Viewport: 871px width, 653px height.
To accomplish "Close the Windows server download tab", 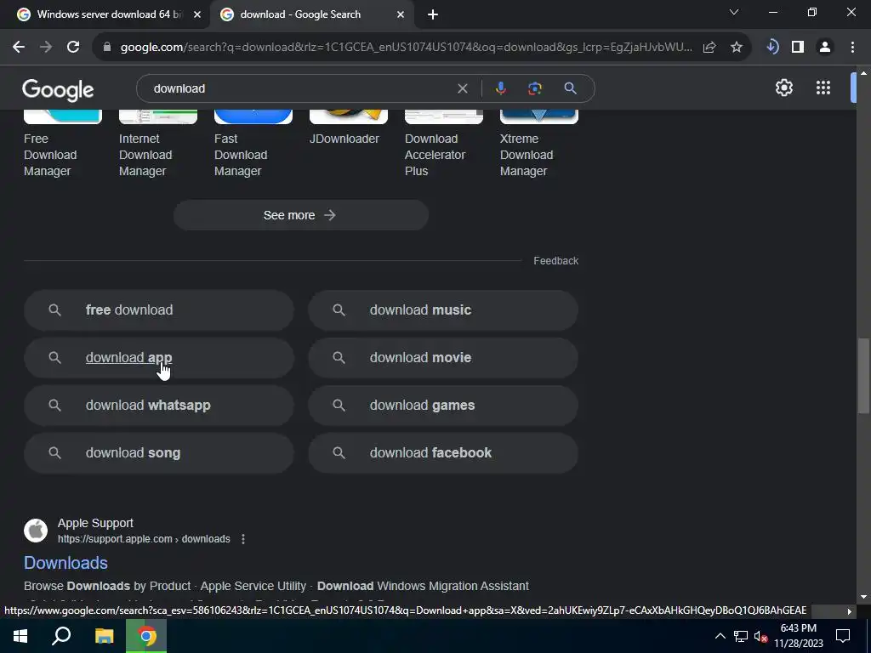I will [x=197, y=15].
